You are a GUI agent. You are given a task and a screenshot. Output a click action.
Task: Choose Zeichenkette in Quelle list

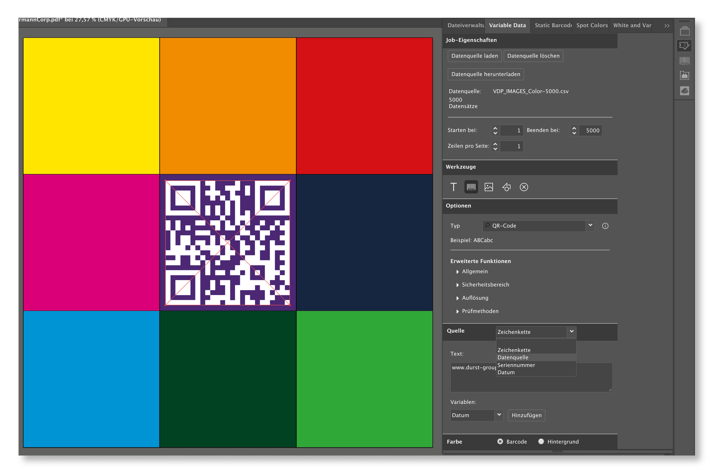coord(536,350)
